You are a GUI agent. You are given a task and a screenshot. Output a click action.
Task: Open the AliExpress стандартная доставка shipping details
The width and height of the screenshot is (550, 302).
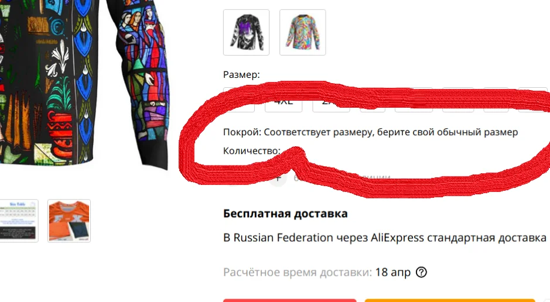point(385,238)
